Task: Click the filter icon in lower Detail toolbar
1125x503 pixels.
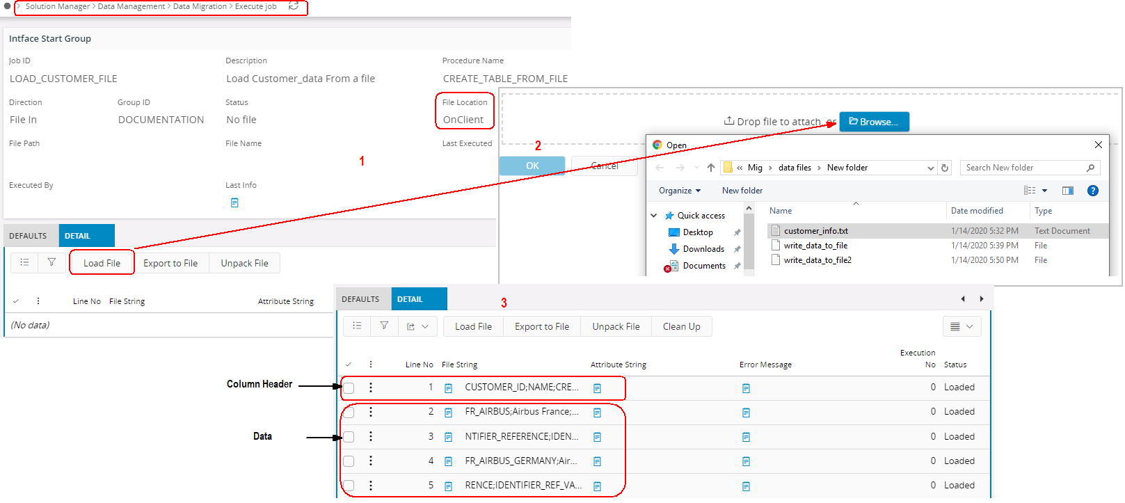Action: (384, 326)
